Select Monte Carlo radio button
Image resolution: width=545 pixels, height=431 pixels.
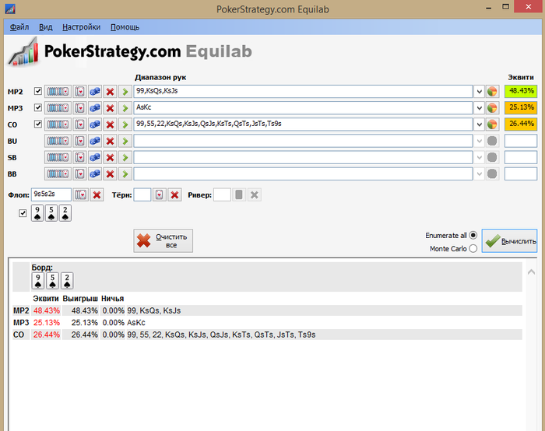click(x=473, y=249)
